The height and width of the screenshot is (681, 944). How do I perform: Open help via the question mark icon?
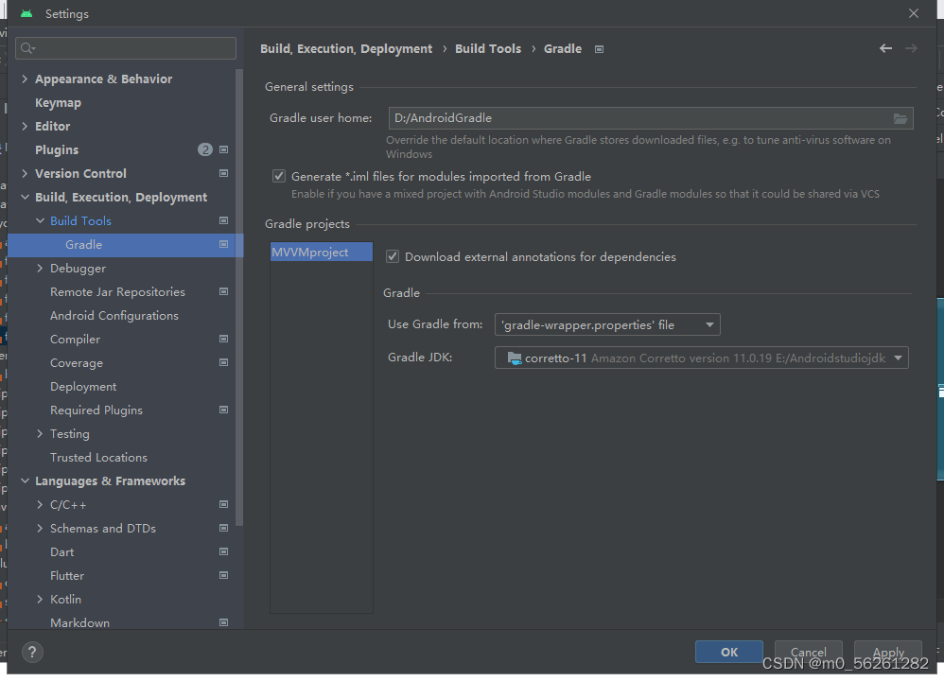31,652
